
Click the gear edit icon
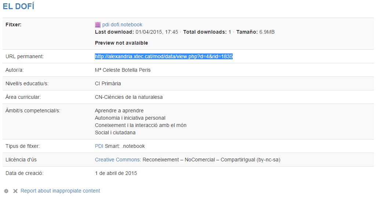coord(6,191)
